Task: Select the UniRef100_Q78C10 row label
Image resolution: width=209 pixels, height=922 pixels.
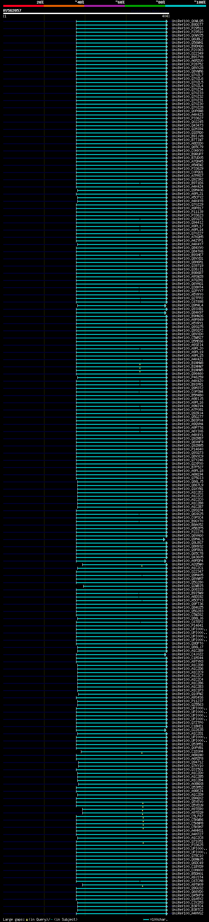Action: [187, 856]
